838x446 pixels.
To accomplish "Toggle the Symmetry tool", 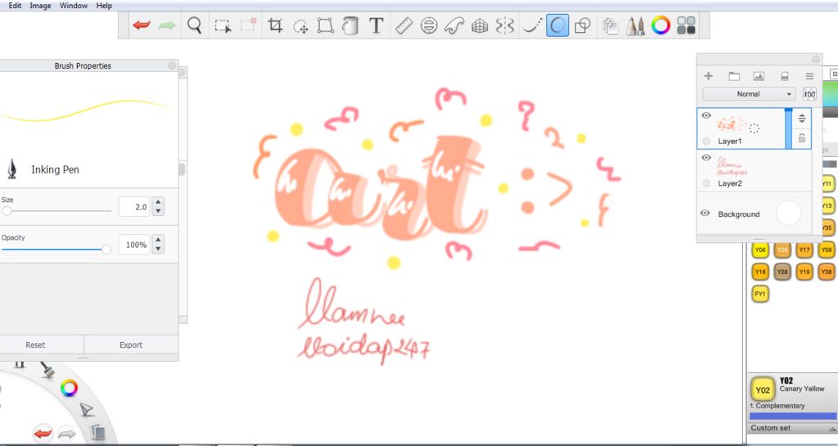I will [x=504, y=25].
